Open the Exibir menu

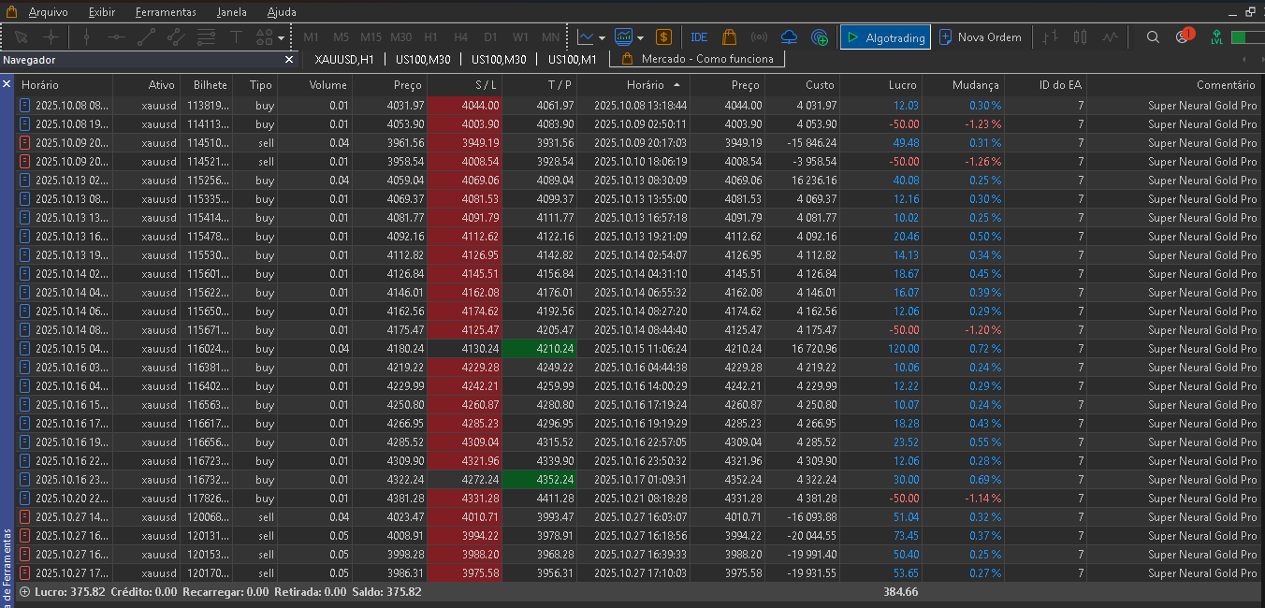coord(102,12)
